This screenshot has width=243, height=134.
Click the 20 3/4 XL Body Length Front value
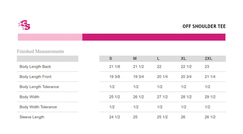(186, 77)
